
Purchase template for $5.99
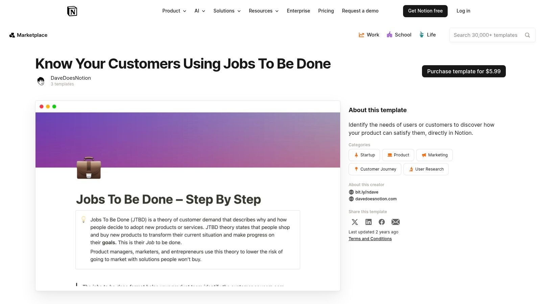[x=464, y=71]
